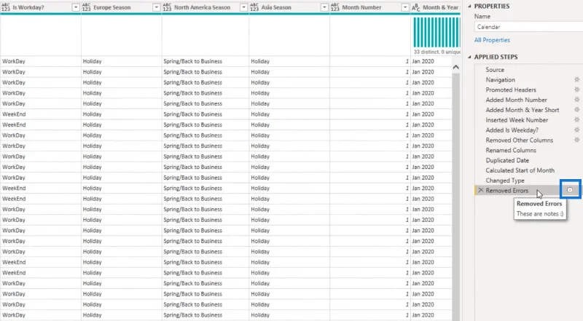
Task: Click vertical scrollbar track of data grid
Action: [x=456, y=197]
